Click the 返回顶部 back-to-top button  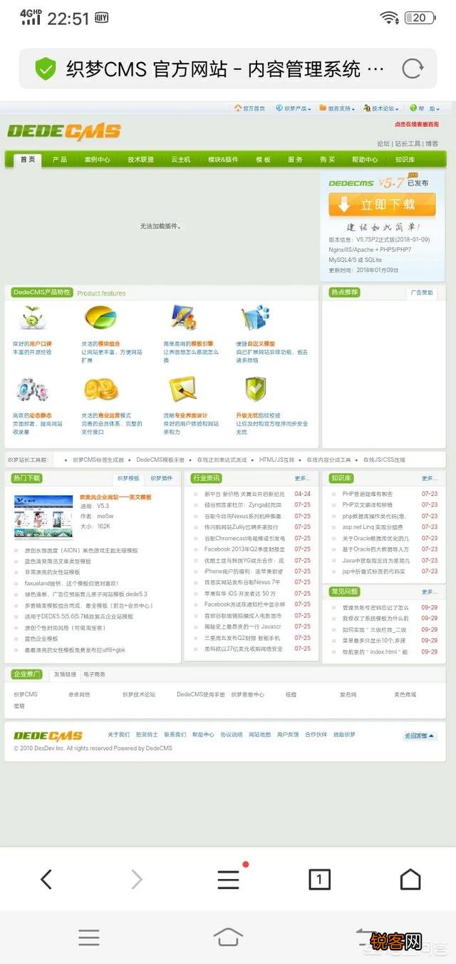tap(420, 735)
